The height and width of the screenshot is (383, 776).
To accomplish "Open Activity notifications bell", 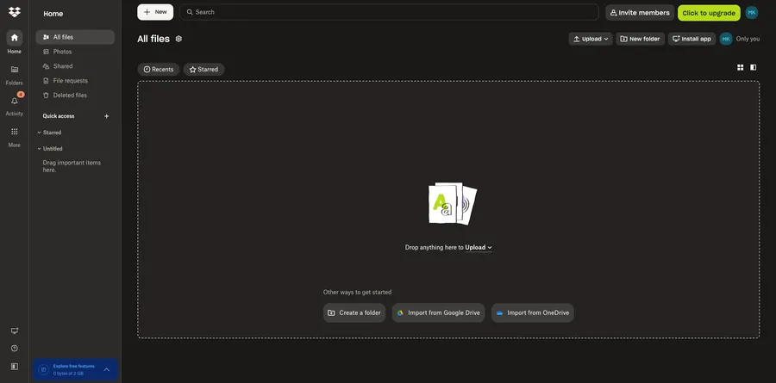I will coord(14,101).
